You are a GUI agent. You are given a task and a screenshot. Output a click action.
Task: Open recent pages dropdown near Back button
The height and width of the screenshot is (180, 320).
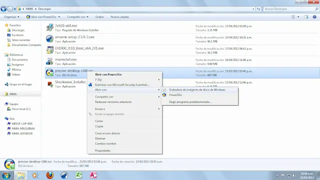tap(14, 9)
